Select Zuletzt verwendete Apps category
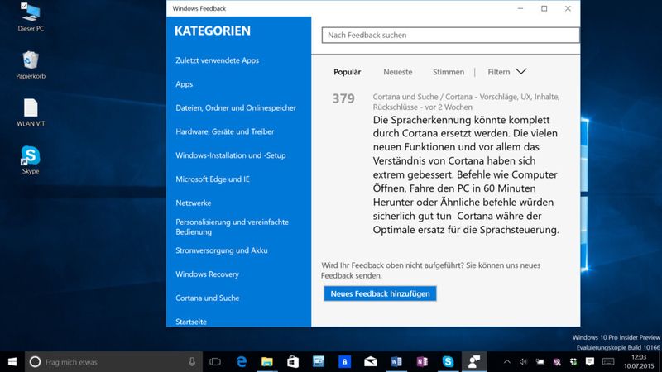The width and height of the screenshot is (662, 372). click(x=217, y=60)
